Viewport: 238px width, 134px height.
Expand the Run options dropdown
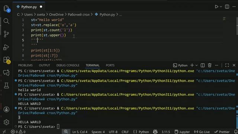coord(221,7)
